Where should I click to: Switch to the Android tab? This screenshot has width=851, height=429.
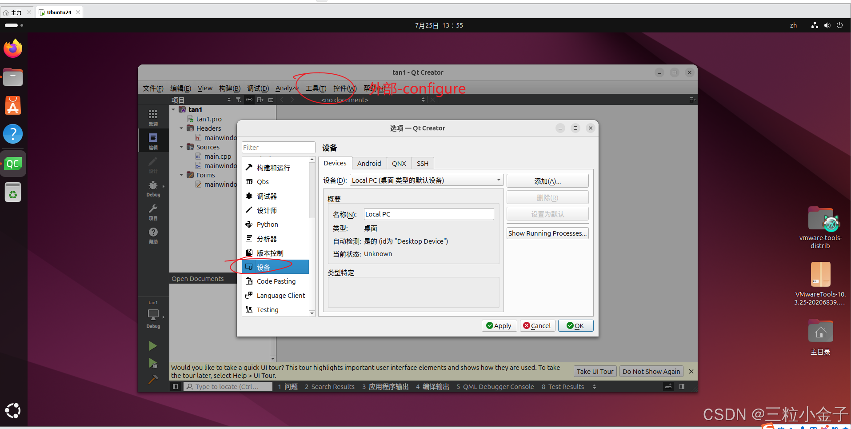369,164
